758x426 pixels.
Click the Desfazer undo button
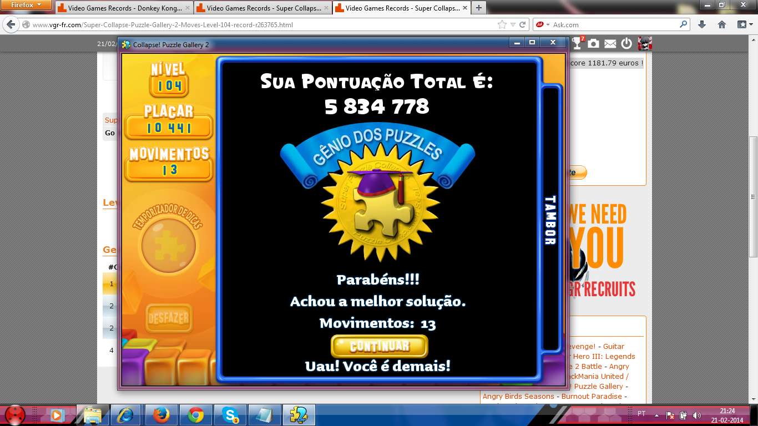click(169, 319)
